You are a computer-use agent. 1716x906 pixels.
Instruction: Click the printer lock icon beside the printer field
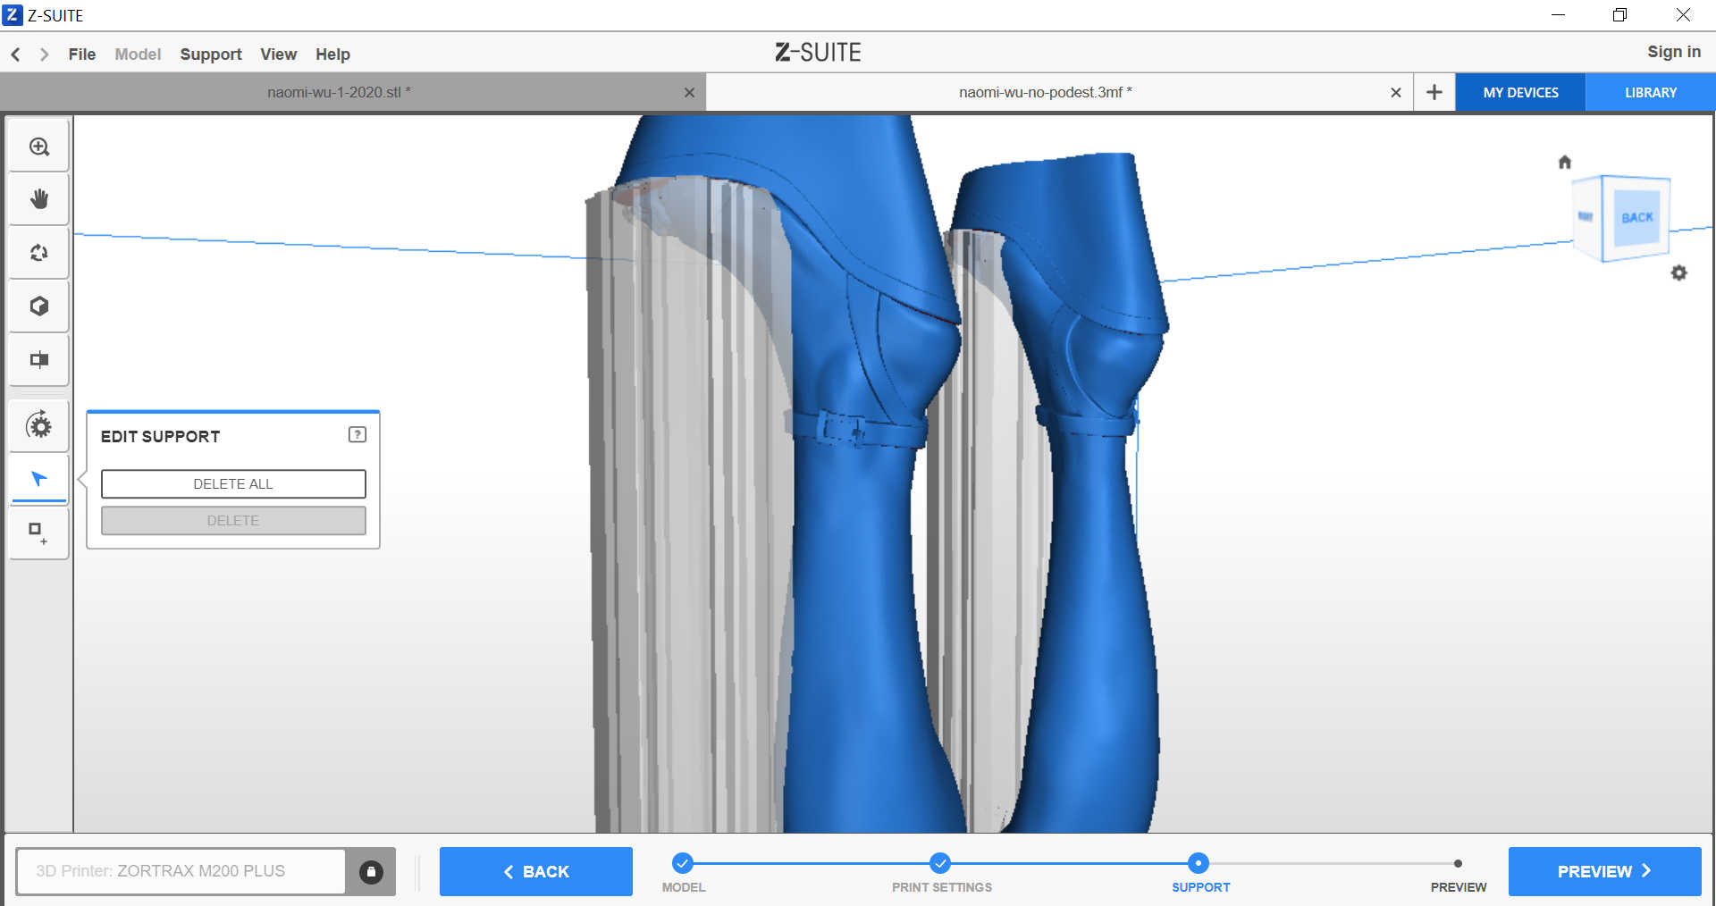tap(372, 871)
